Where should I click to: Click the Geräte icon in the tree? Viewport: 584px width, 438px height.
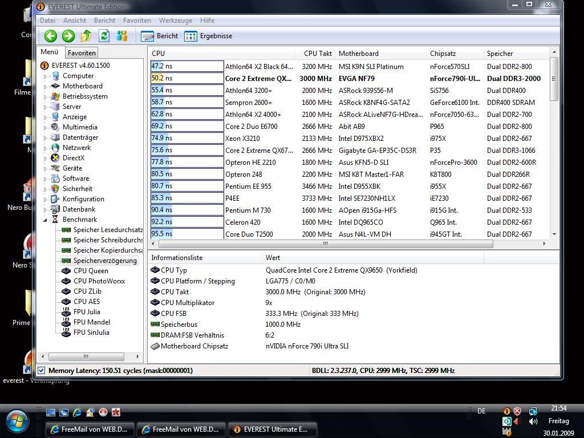click(x=55, y=168)
